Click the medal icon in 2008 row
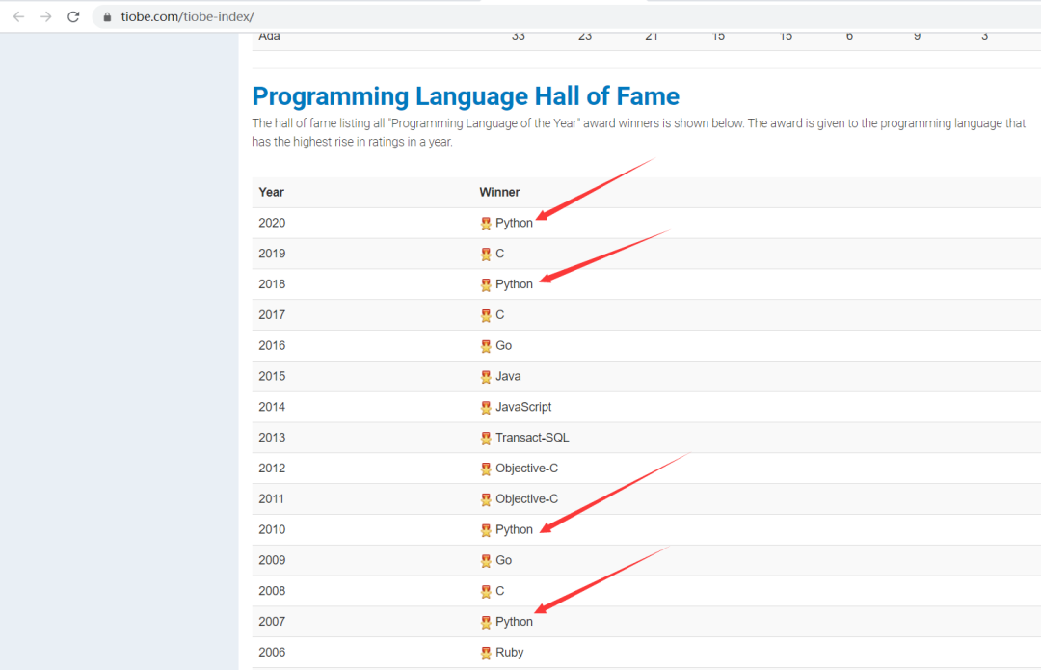Image resolution: width=1041 pixels, height=670 pixels. click(486, 591)
